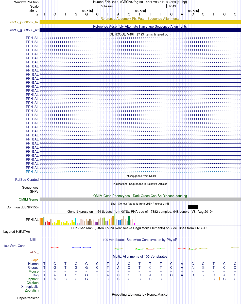Click the Elephant alignment row label
This screenshot has width=241, height=304.
(32, 279)
